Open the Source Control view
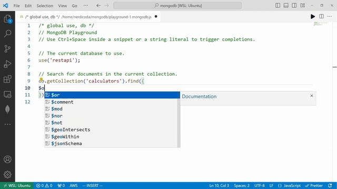 7,49
